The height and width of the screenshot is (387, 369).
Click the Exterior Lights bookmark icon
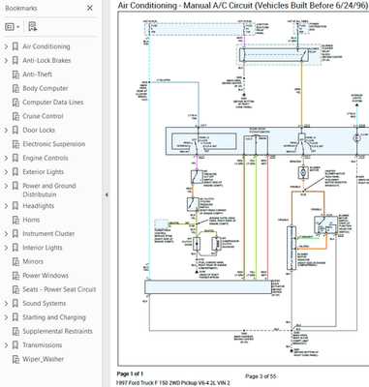tap(15, 171)
